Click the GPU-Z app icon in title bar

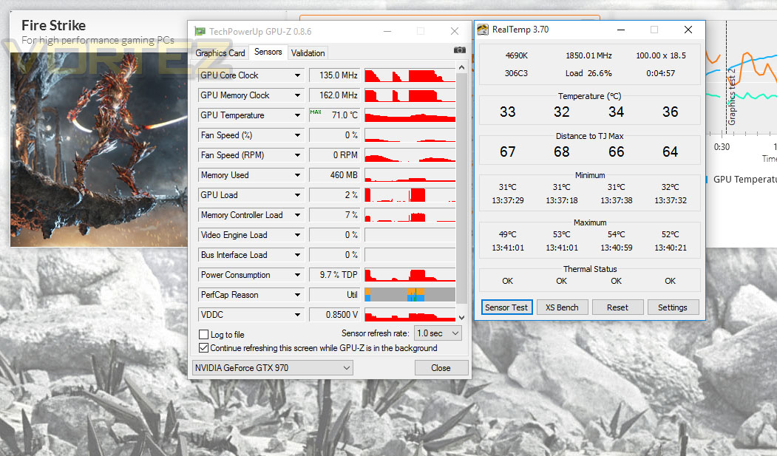200,31
